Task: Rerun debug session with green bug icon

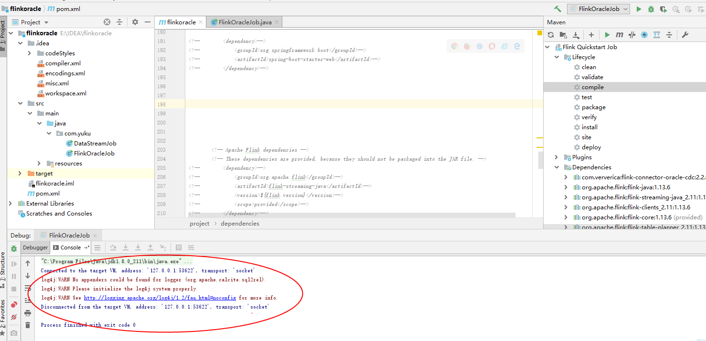Action: (14, 248)
